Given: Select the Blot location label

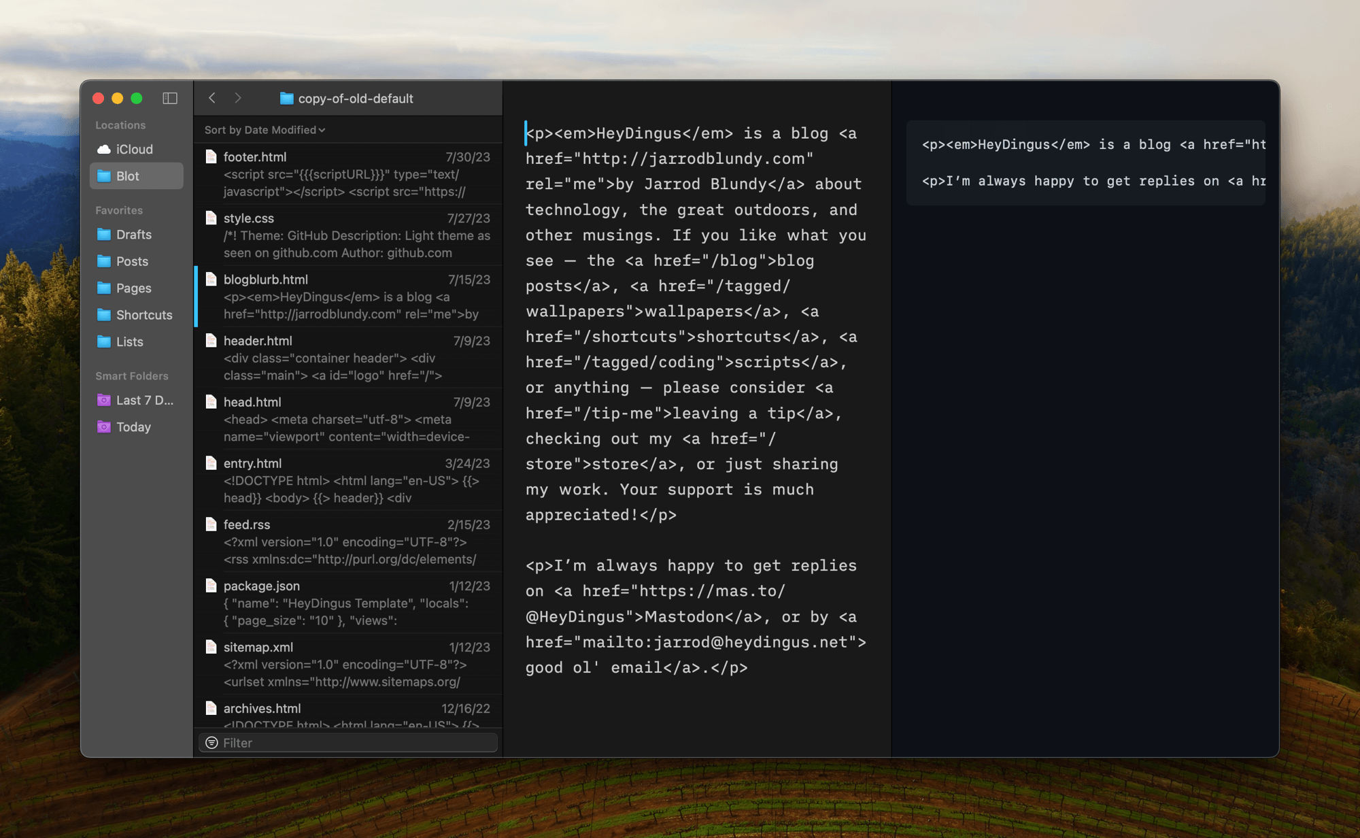Looking at the screenshot, I should point(128,176).
